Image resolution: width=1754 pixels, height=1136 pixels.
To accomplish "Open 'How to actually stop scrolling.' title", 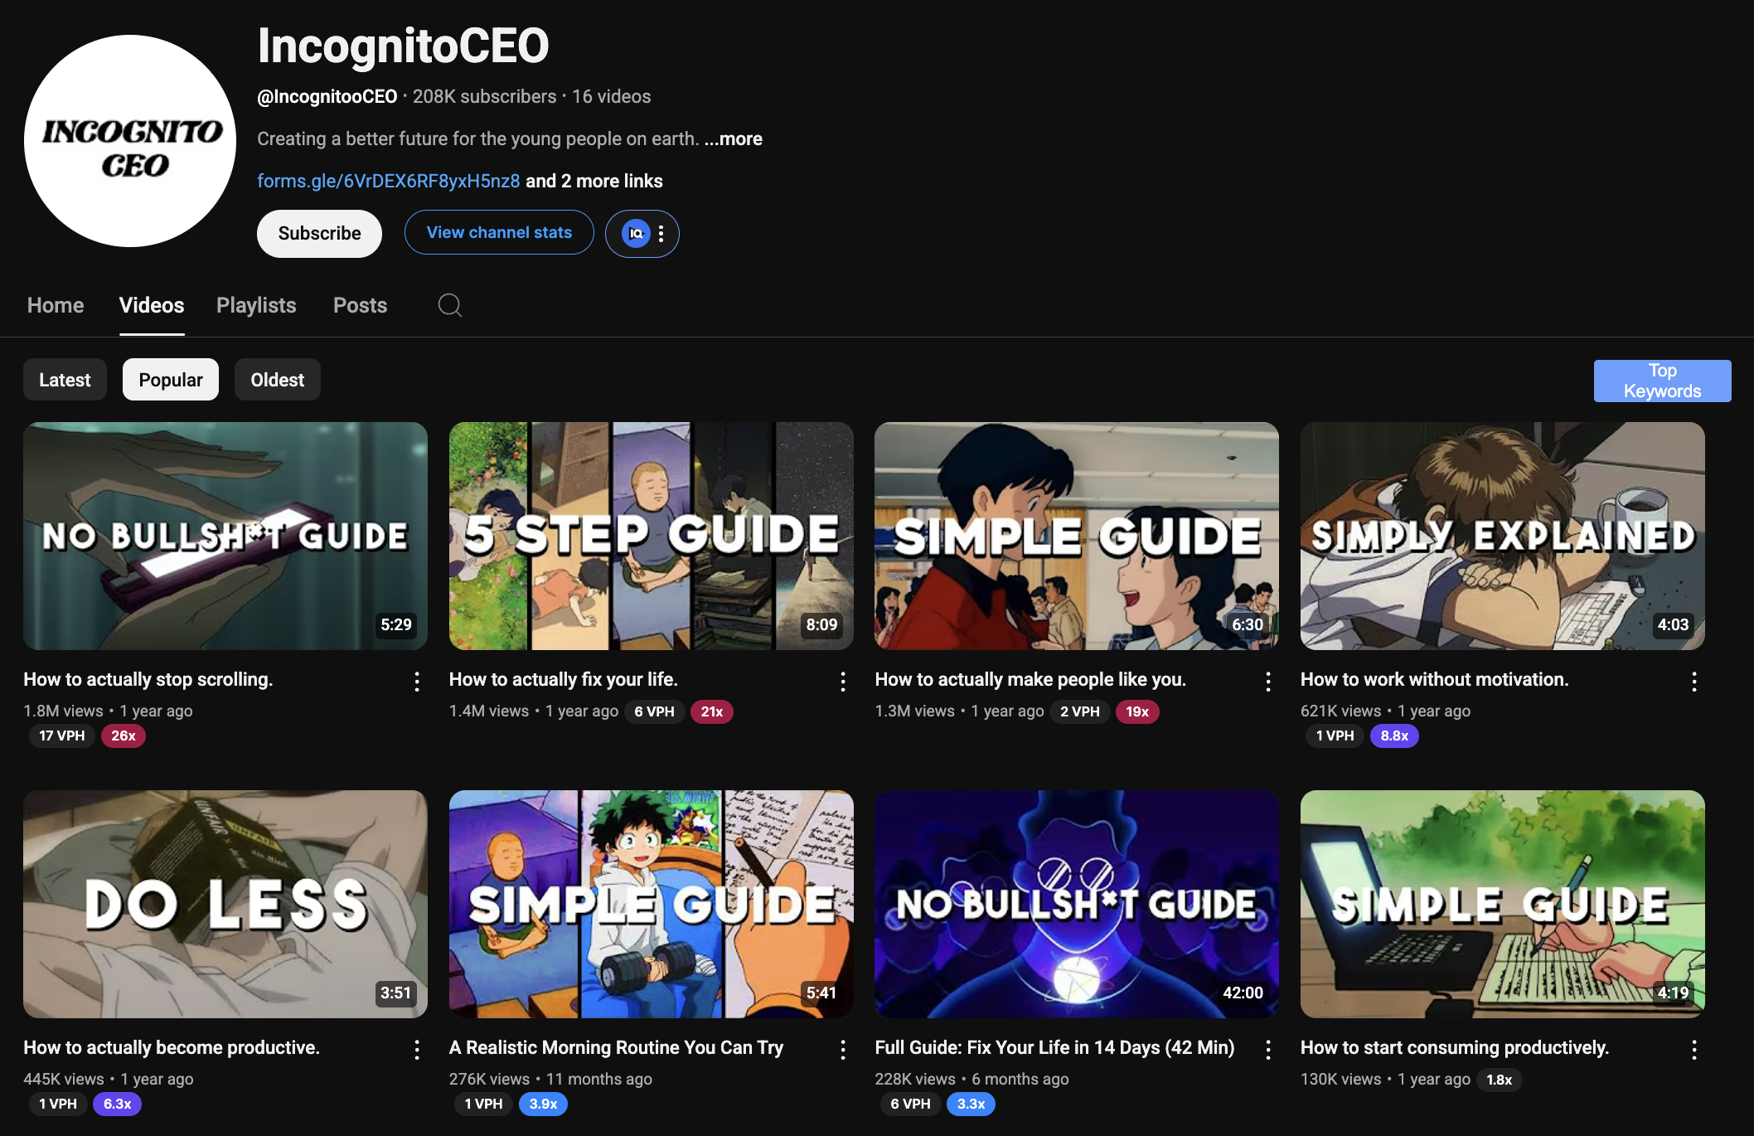I will coord(148,679).
